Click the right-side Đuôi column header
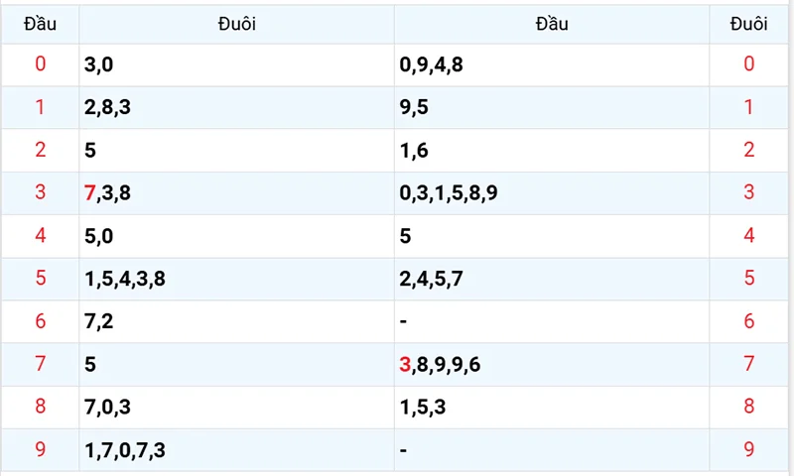The height and width of the screenshot is (476, 794). [748, 24]
